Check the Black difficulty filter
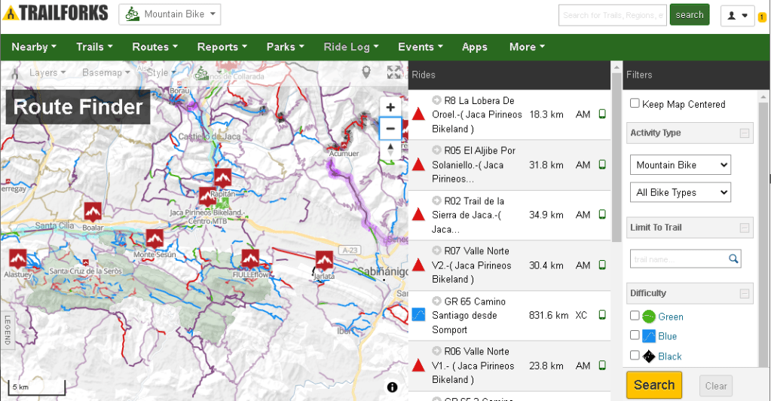This screenshot has width=771, height=401. pyautogui.click(x=635, y=356)
